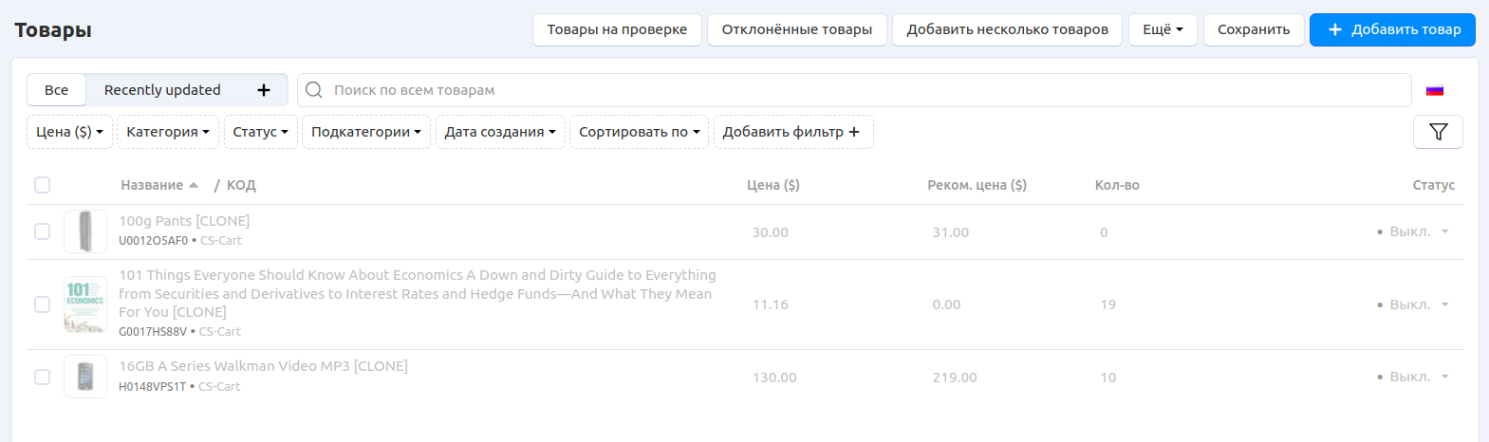The height and width of the screenshot is (442, 1489).
Task: Open the Дата создания filter dropdown
Action: pyautogui.click(x=500, y=132)
